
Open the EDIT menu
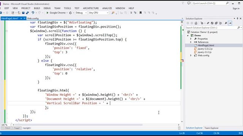click(7, 8)
